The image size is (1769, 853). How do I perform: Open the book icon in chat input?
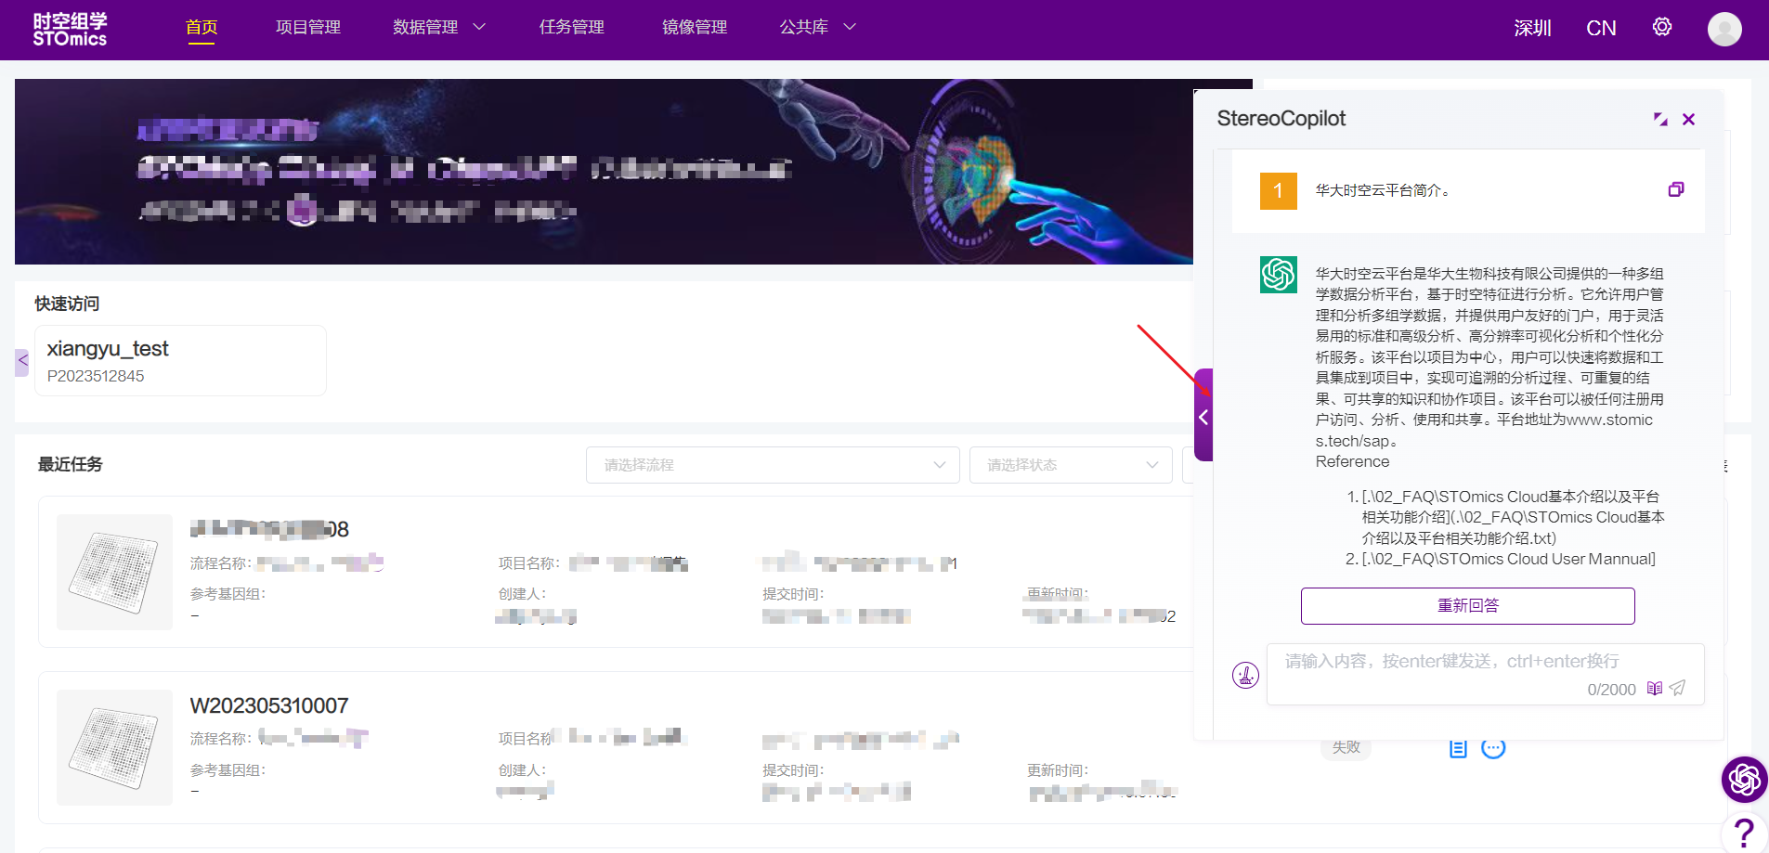pyautogui.click(x=1655, y=688)
